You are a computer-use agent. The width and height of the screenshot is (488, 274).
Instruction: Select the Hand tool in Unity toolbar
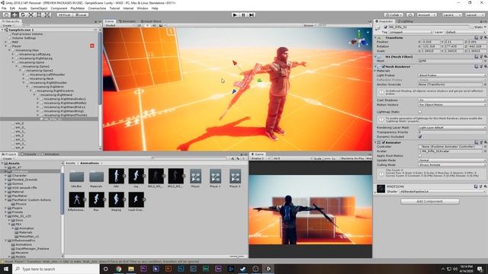point(6,15)
